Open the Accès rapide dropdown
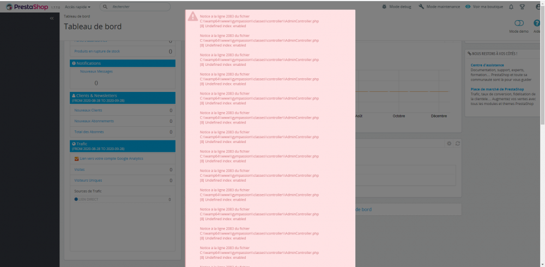The height and width of the screenshot is (267, 545). point(77,7)
